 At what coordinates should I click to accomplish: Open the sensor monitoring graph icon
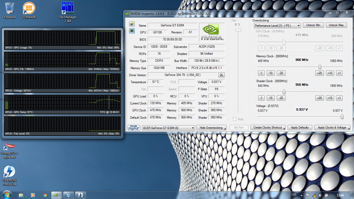[x=132, y=31]
